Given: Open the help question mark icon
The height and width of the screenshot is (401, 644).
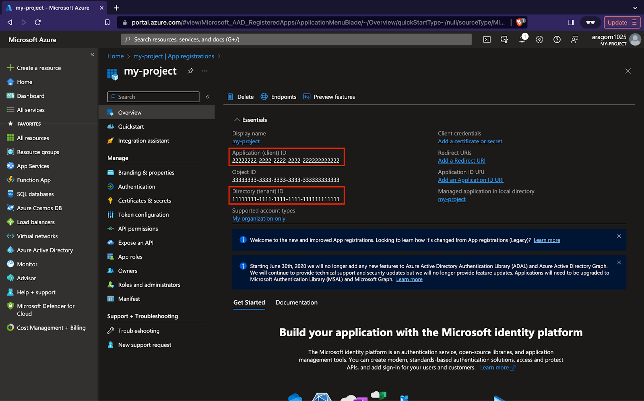Looking at the screenshot, I should point(557,39).
